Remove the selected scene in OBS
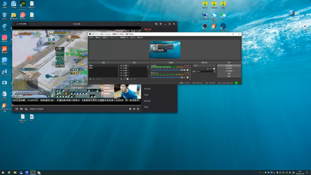Image resolution: width=311 pixels, height=175 pixels. 94,79
